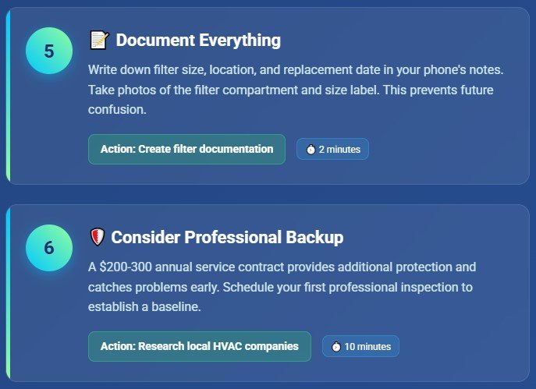This screenshot has width=536, height=389.
Task: Open the Document Everything heading
Action: [x=198, y=41]
